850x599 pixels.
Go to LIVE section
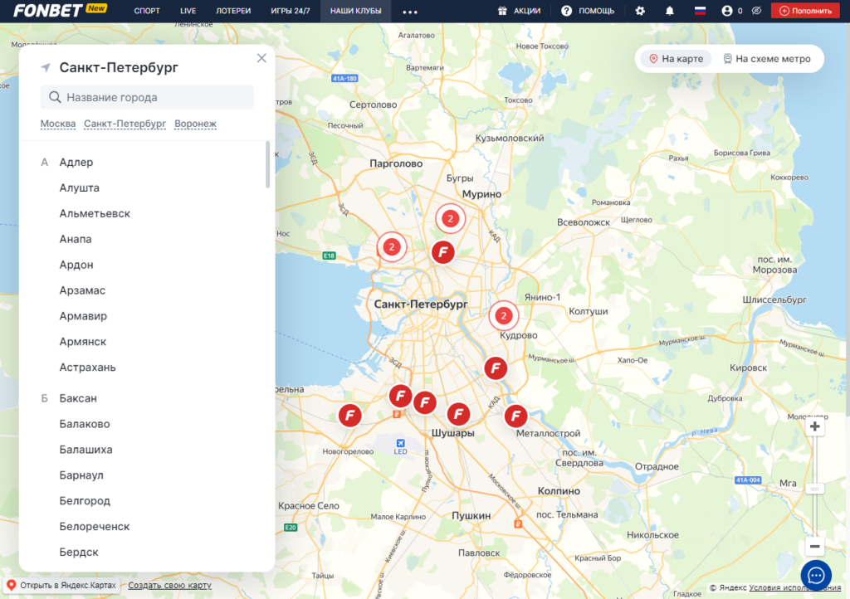[188, 11]
